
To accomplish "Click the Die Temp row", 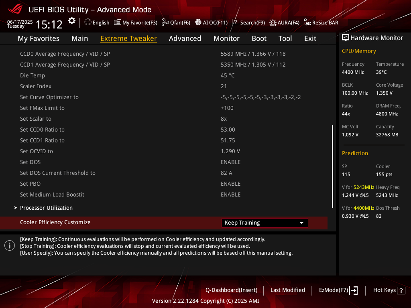I will 164,75.
